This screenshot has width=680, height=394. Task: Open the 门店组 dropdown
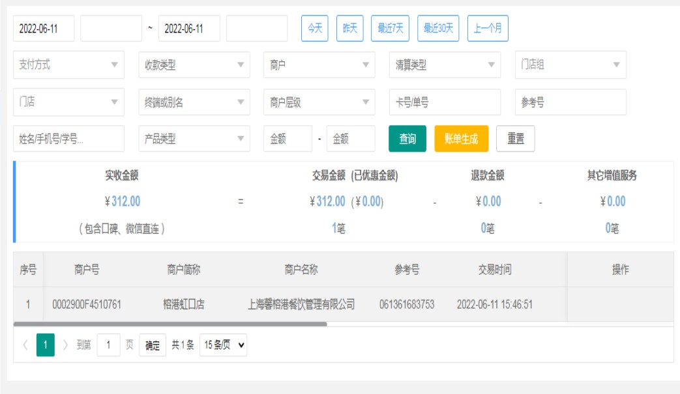570,65
